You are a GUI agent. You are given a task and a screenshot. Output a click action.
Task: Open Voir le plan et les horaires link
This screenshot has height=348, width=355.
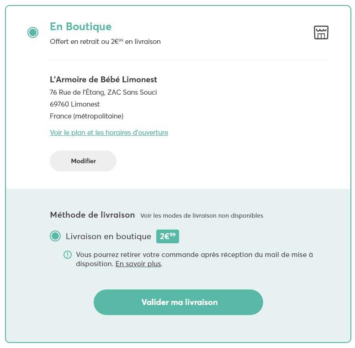pyautogui.click(x=109, y=133)
